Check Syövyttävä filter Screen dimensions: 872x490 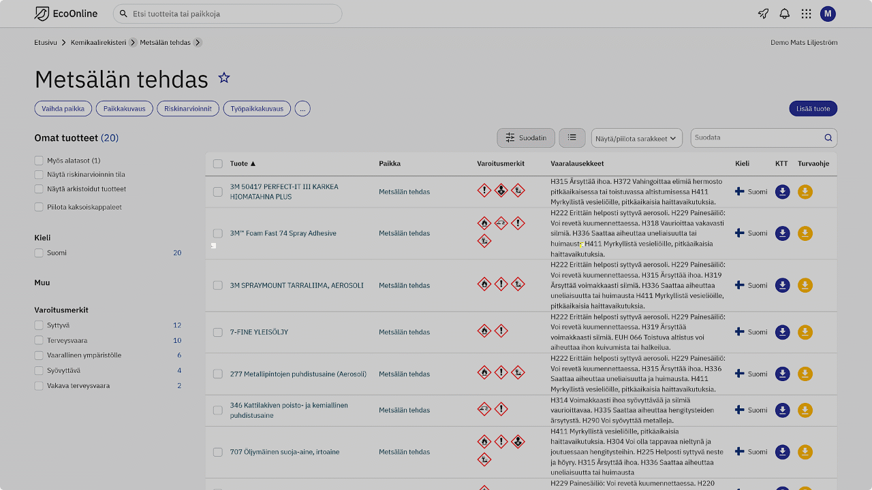[x=39, y=370]
